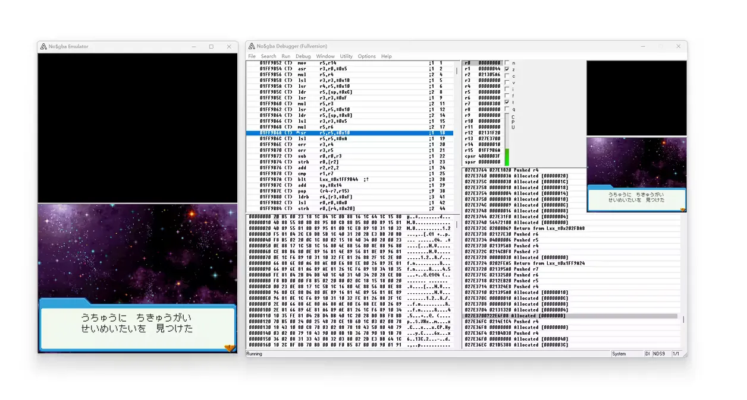This screenshot has width=747, height=400.
Task: Minimize the No$gba Emulator window
Action: point(193,46)
